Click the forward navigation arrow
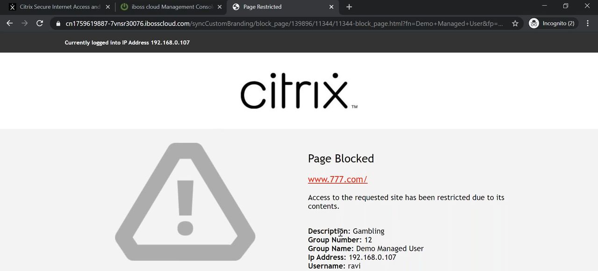 [x=25, y=23]
